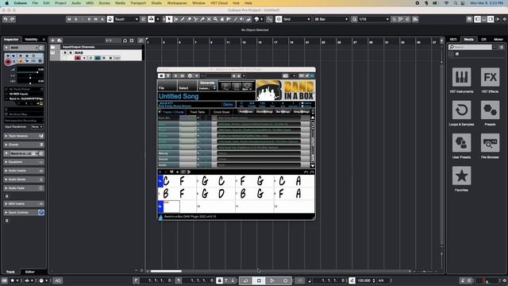Select the Split scissors tool

click(x=196, y=19)
